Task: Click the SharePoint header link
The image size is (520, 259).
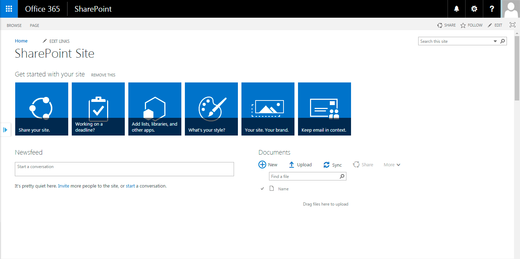Action: 93,9
